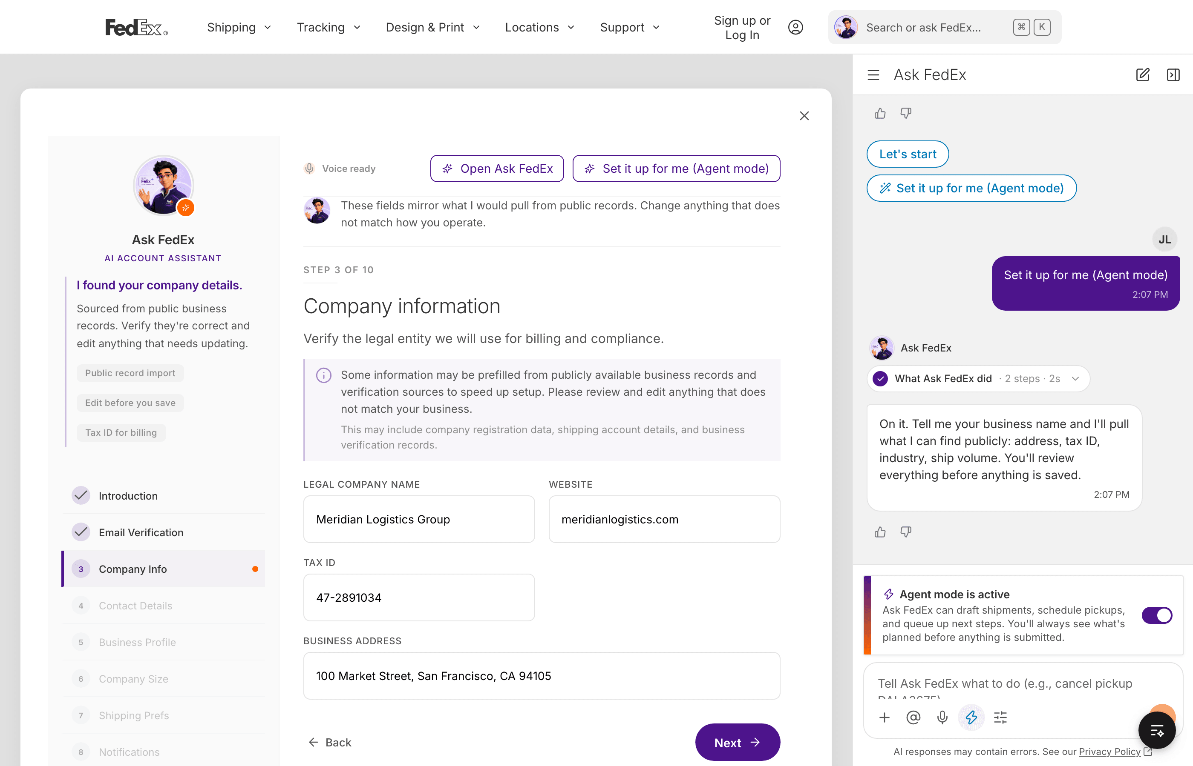Image resolution: width=1193 pixels, height=766 pixels.
Task: Thumbs up the 'On it' reply
Action: click(x=880, y=532)
